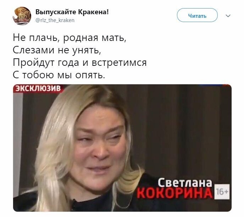Click the word Кракена! in the account name
Viewport: 244px width, 217px height.
[x=93, y=12]
